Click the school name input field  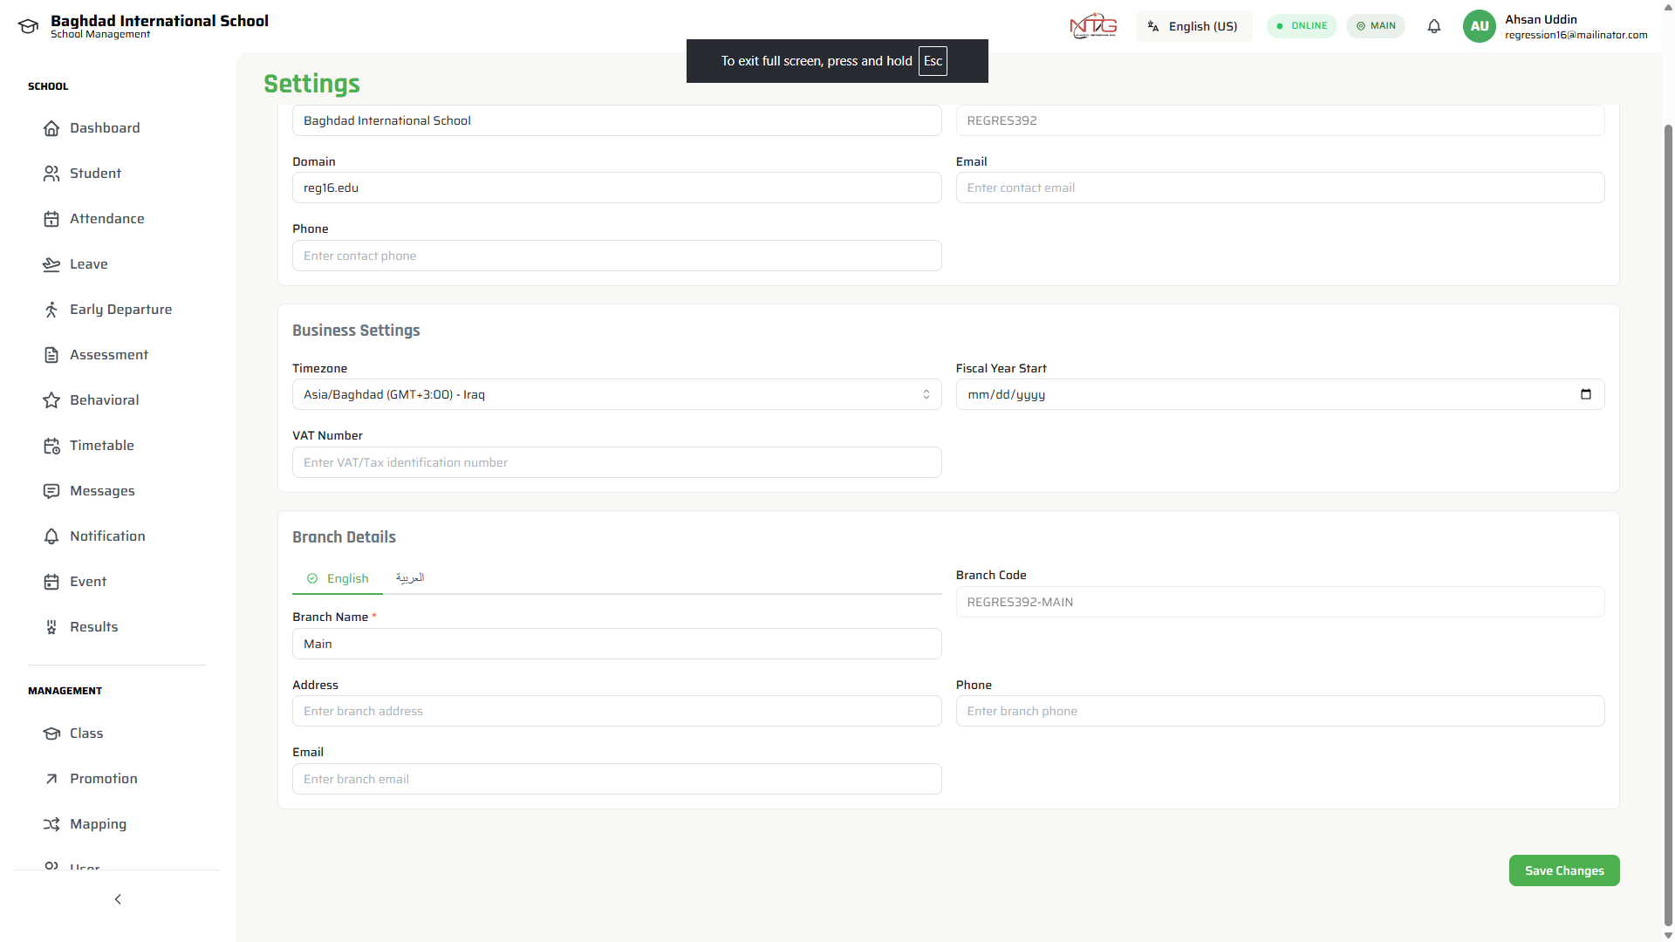[617, 120]
